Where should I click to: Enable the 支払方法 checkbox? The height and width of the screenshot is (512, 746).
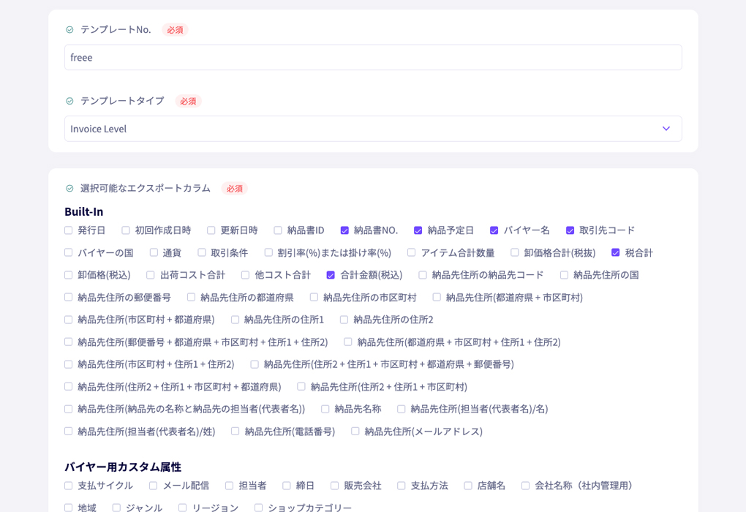tap(402, 486)
